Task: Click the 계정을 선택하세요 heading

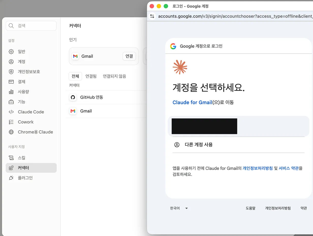Action: pos(208,88)
